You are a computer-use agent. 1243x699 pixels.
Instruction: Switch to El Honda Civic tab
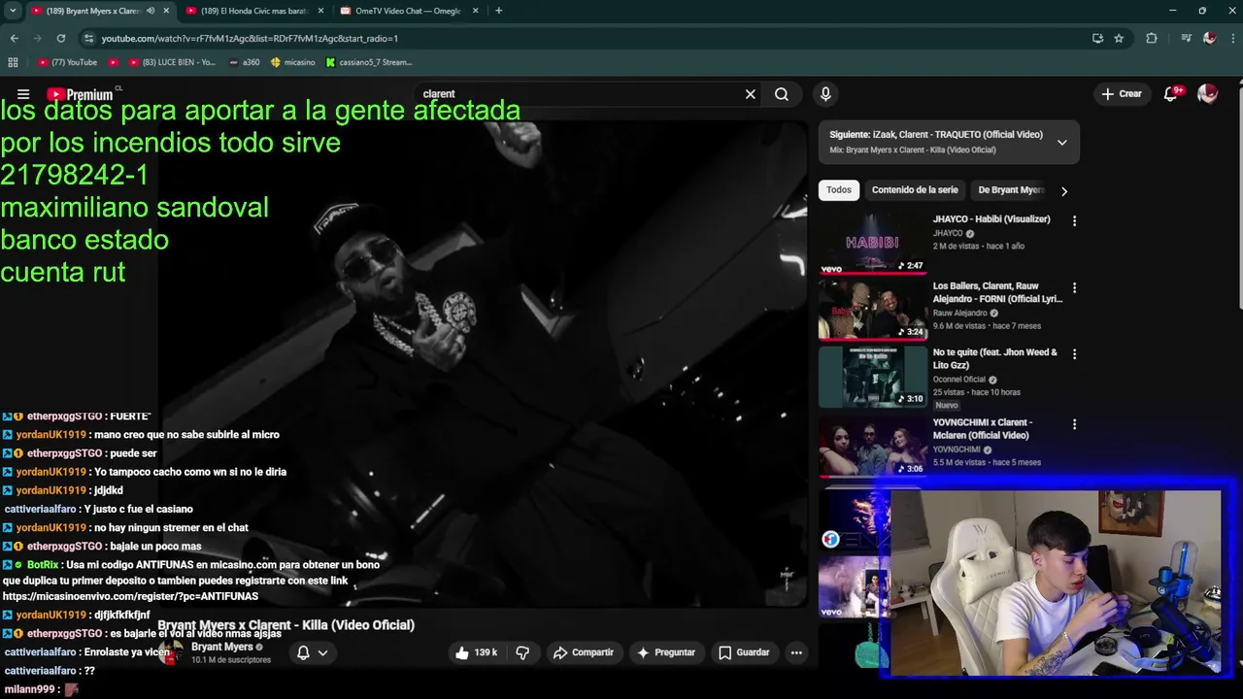(x=254, y=11)
